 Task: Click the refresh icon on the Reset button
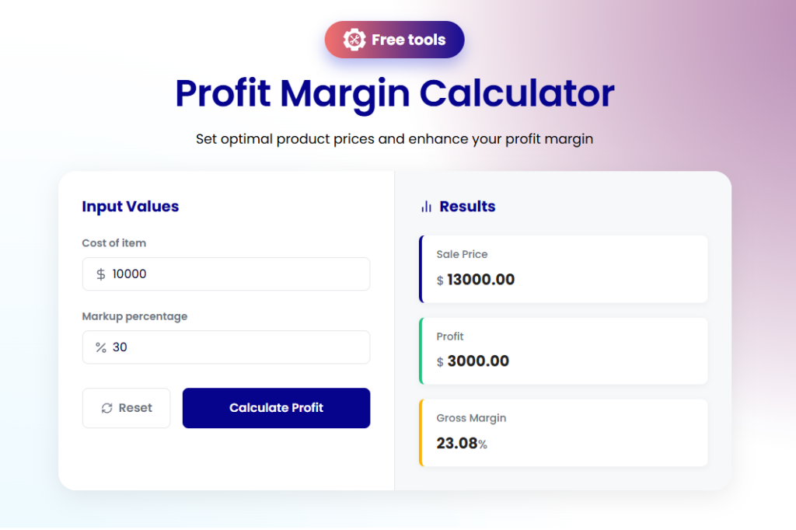point(108,407)
